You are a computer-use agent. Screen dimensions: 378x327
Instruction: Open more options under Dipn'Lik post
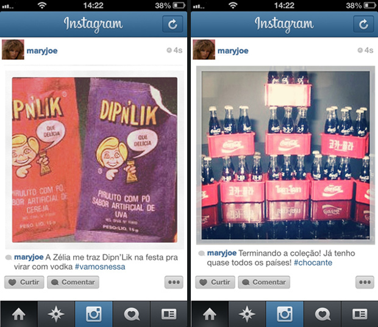coord(174,282)
